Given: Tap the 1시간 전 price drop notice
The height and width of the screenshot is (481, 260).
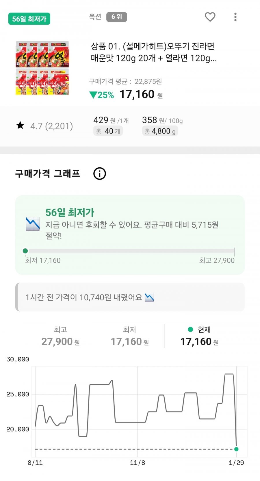Looking at the screenshot, I should coord(130,297).
